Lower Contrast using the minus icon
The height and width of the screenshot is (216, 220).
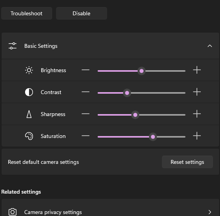[85, 92]
